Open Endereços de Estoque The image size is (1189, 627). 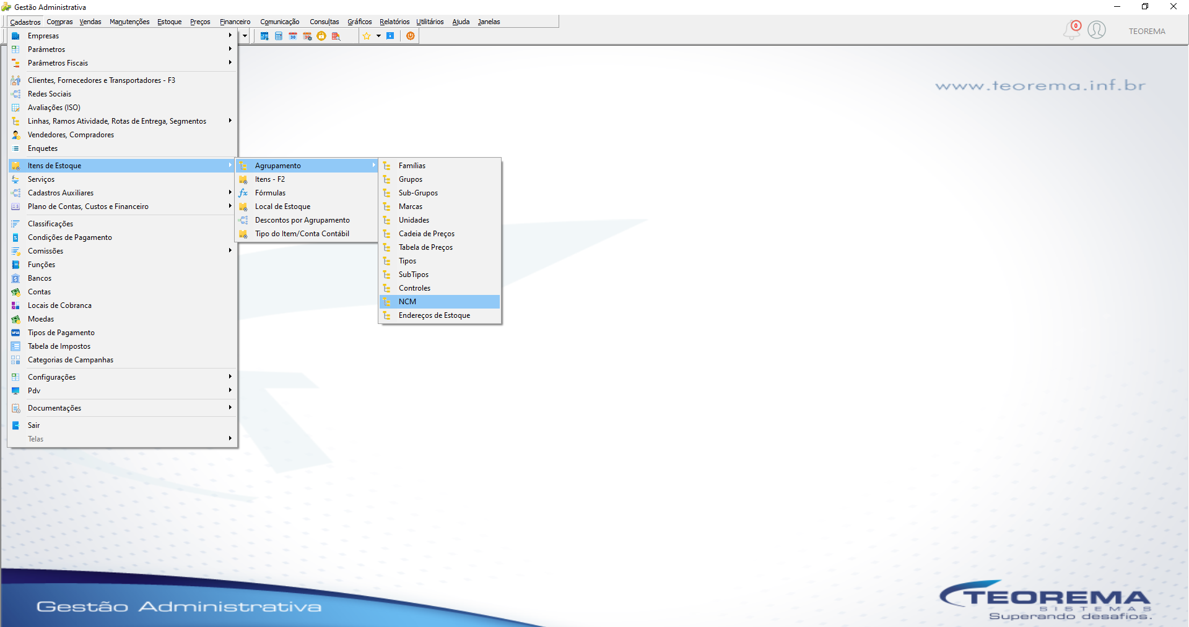[440, 315]
